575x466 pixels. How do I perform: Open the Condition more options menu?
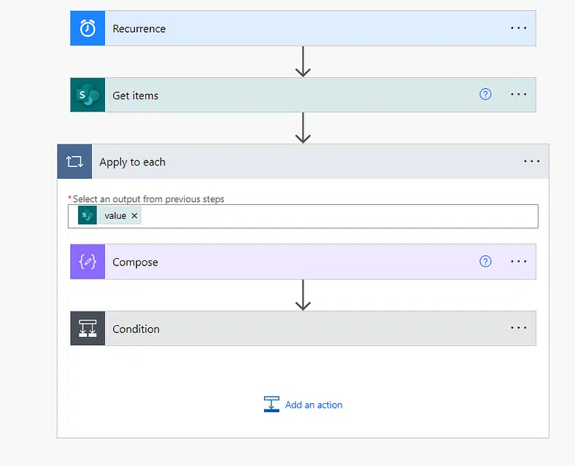[x=519, y=328]
